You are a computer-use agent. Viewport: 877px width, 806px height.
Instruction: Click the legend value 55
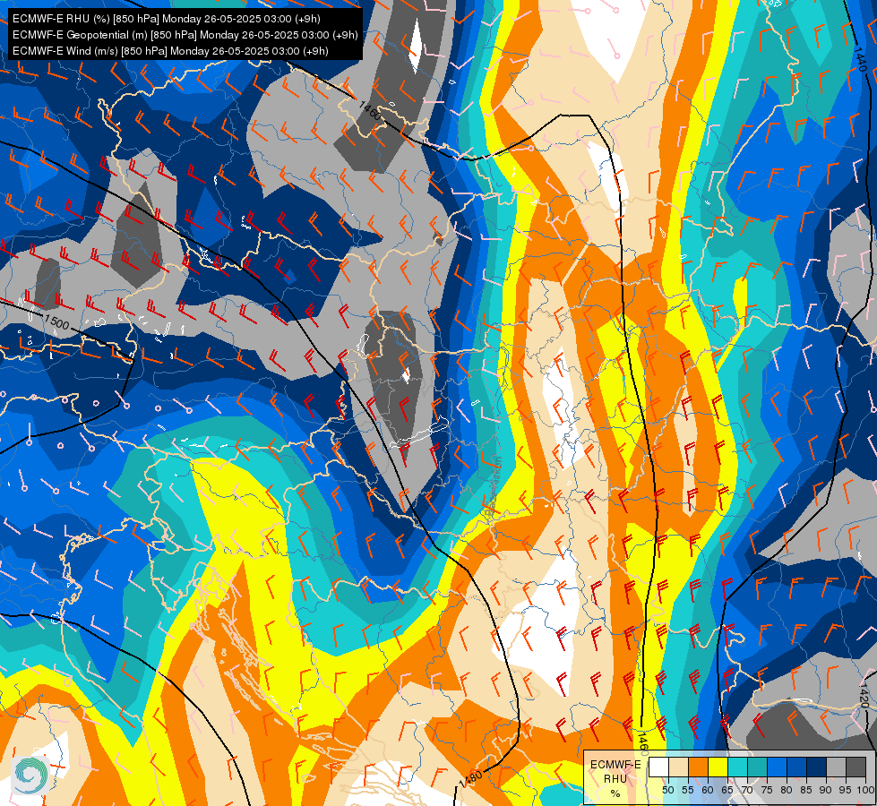(x=687, y=790)
